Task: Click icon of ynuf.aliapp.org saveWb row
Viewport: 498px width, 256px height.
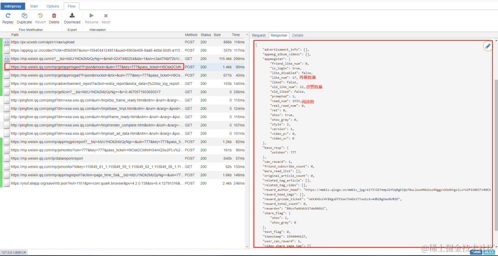Action: tap(6, 183)
